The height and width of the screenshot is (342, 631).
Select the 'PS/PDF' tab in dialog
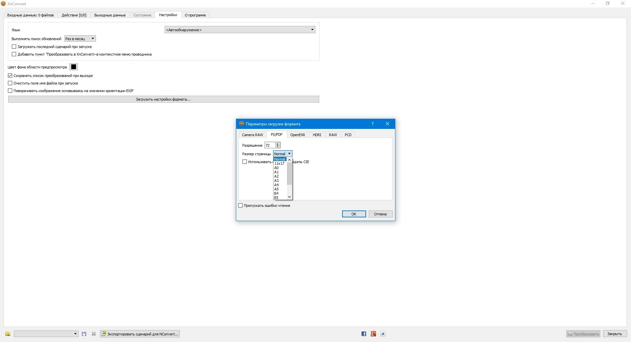(277, 134)
